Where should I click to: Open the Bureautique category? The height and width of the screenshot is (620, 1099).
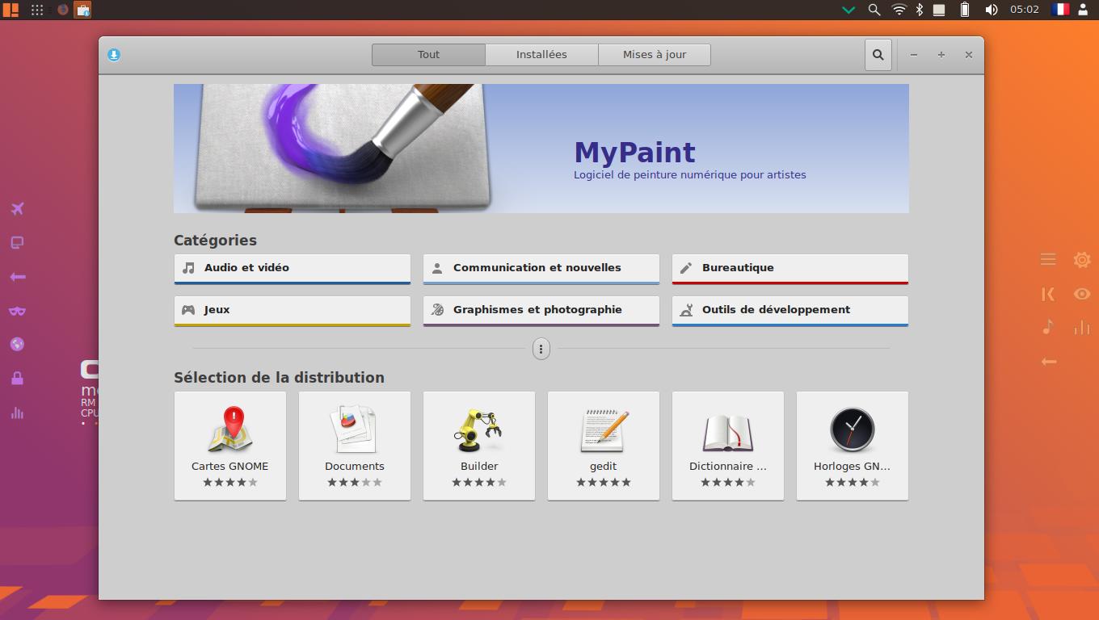click(790, 269)
